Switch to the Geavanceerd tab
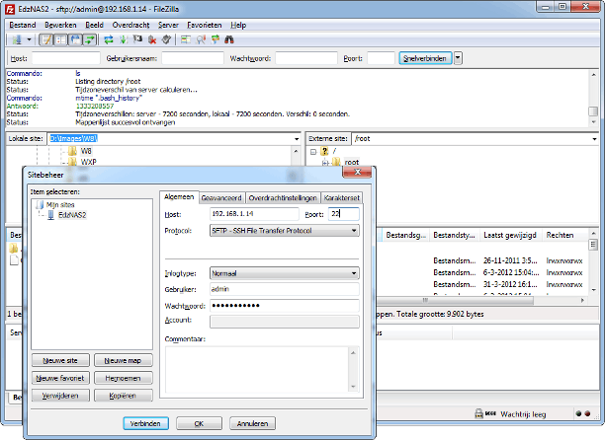605x440 pixels. click(221, 198)
